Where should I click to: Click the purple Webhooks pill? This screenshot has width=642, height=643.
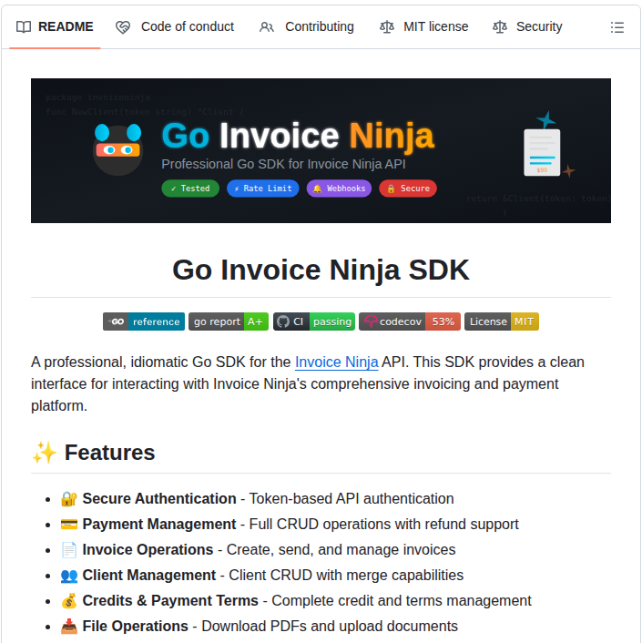click(x=339, y=189)
